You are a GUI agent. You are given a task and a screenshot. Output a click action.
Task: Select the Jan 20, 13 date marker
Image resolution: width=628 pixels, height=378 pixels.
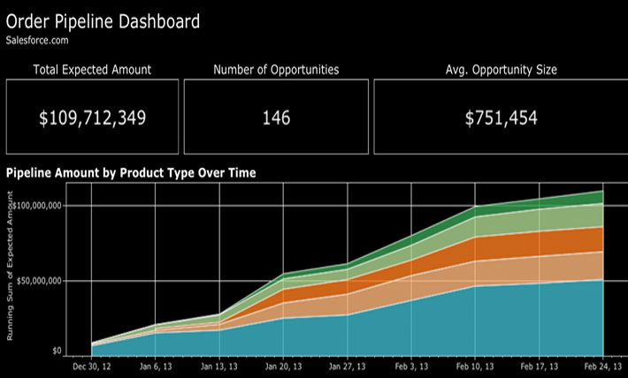point(283,367)
